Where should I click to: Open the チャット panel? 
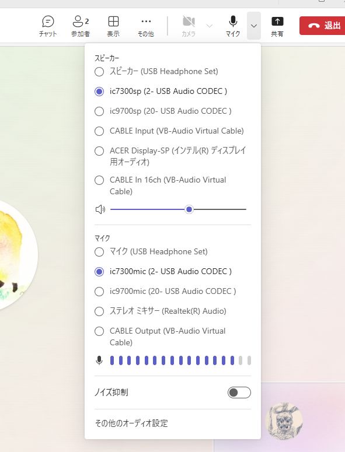pyautogui.click(x=48, y=26)
